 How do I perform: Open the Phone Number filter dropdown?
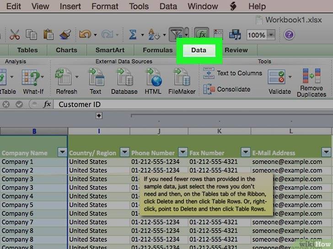tap(183, 153)
